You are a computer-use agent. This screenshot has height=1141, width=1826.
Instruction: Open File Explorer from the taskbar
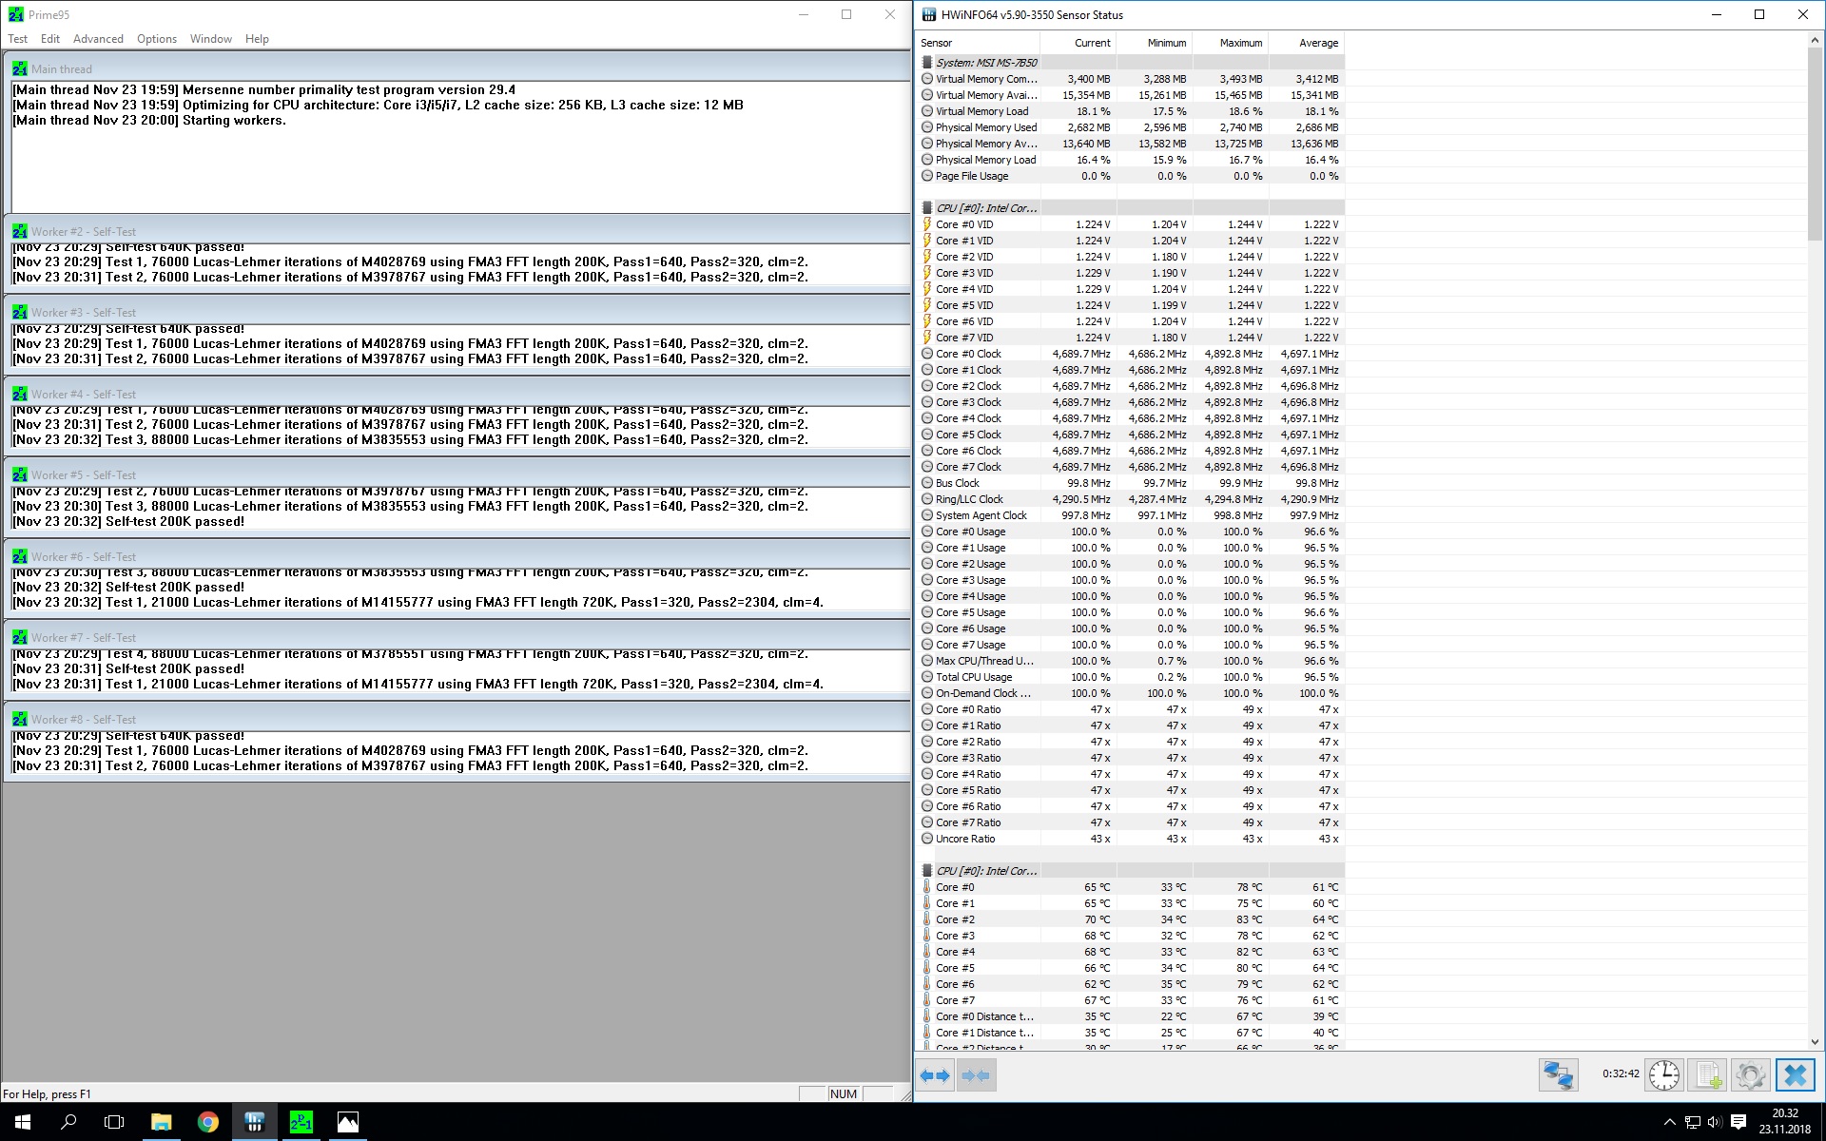[x=161, y=1122]
